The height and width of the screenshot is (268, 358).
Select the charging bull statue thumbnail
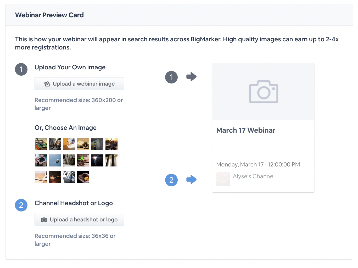coord(55,144)
